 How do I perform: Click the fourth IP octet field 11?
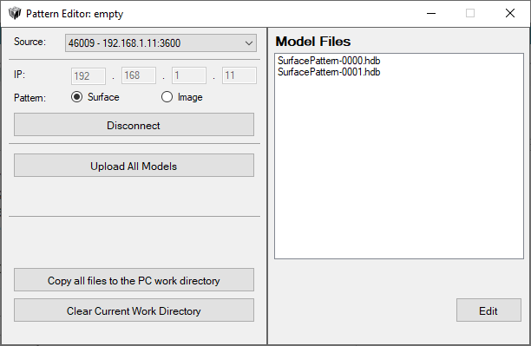239,75
